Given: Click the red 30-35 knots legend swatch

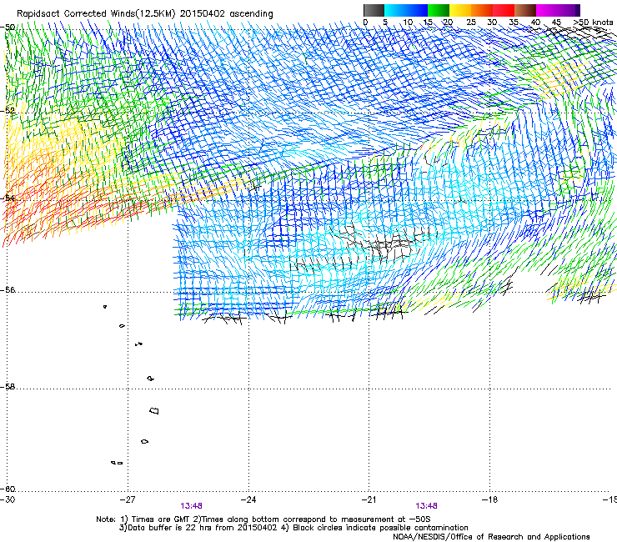Looking at the screenshot, I should click(504, 10).
